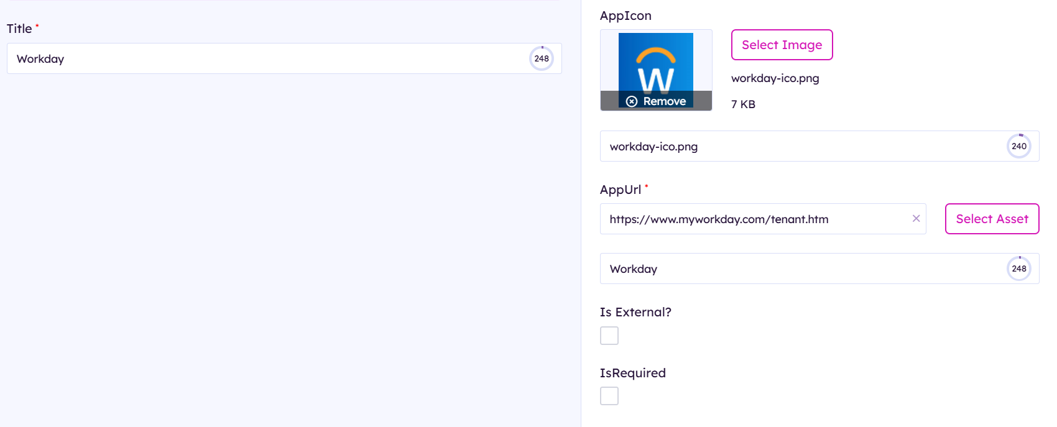Remove the Workday app icon image
This screenshot has height=427, width=1057.
(x=656, y=101)
